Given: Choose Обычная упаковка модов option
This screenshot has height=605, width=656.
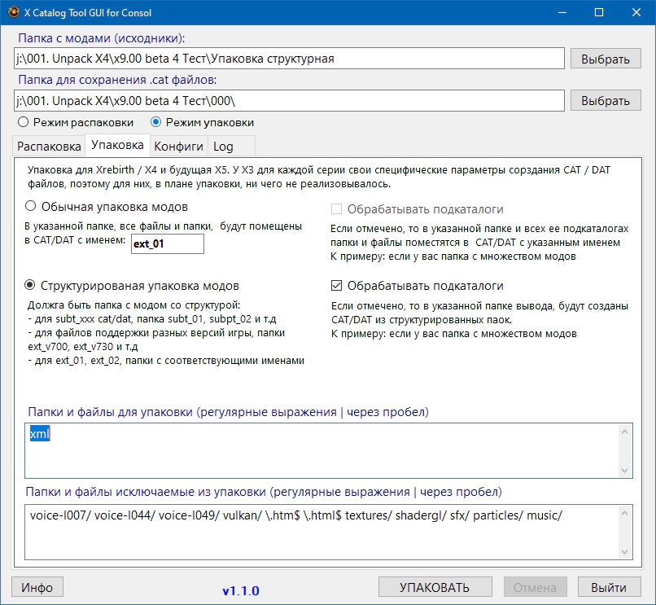Looking at the screenshot, I should click(x=32, y=207).
